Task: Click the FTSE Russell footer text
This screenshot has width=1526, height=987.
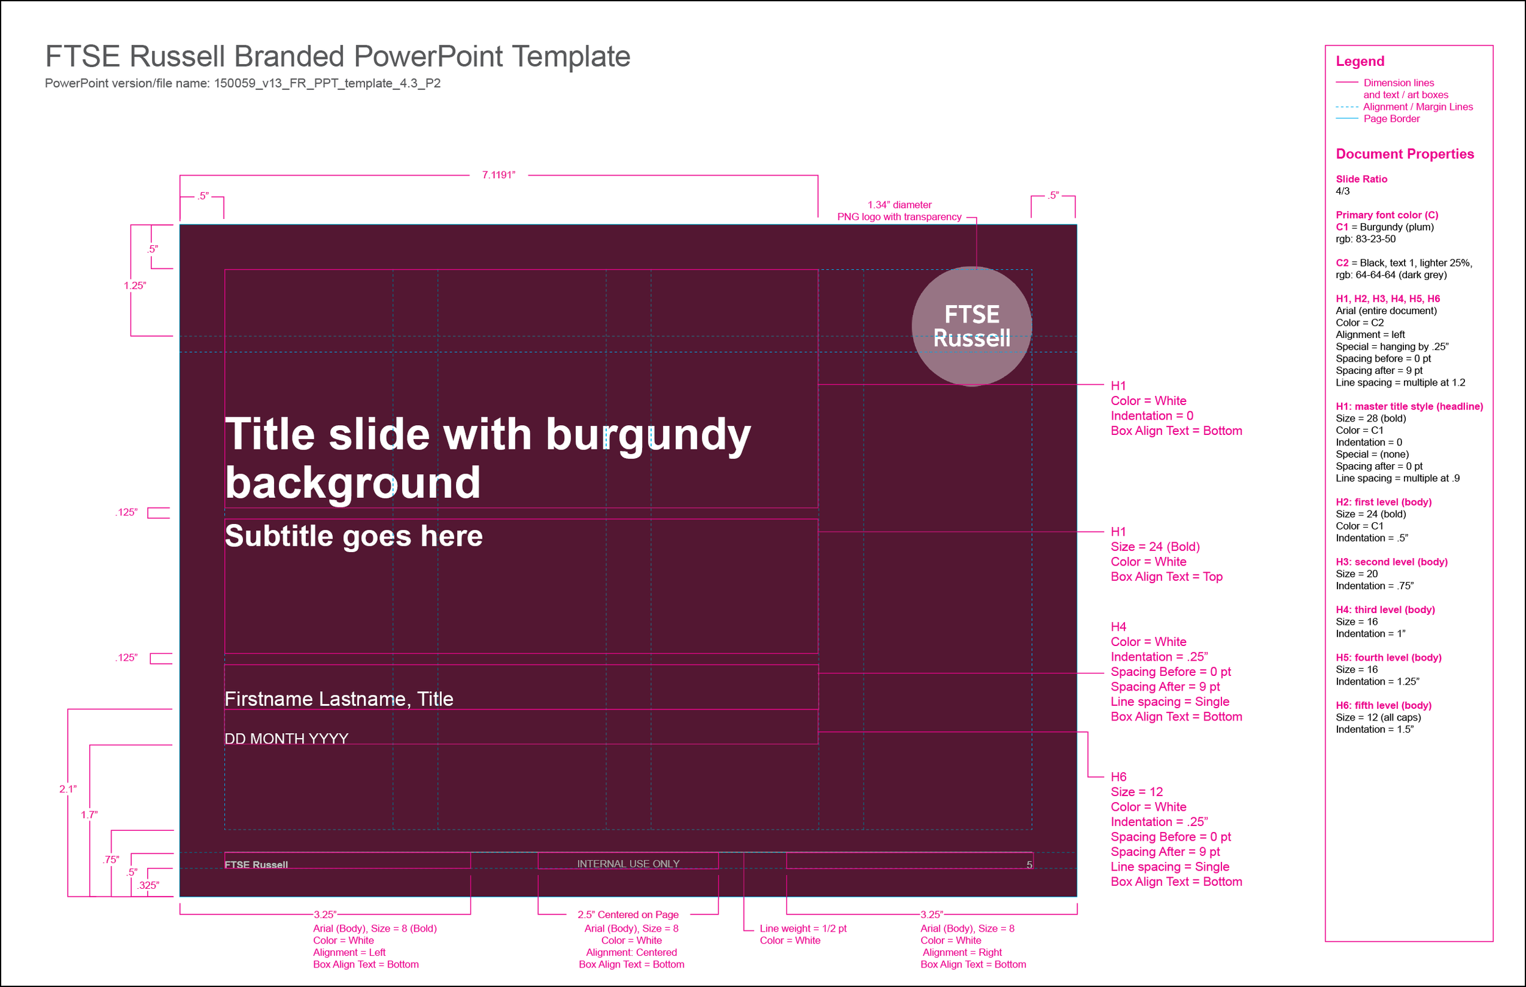Action: pyautogui.click(x=256, y=864)
